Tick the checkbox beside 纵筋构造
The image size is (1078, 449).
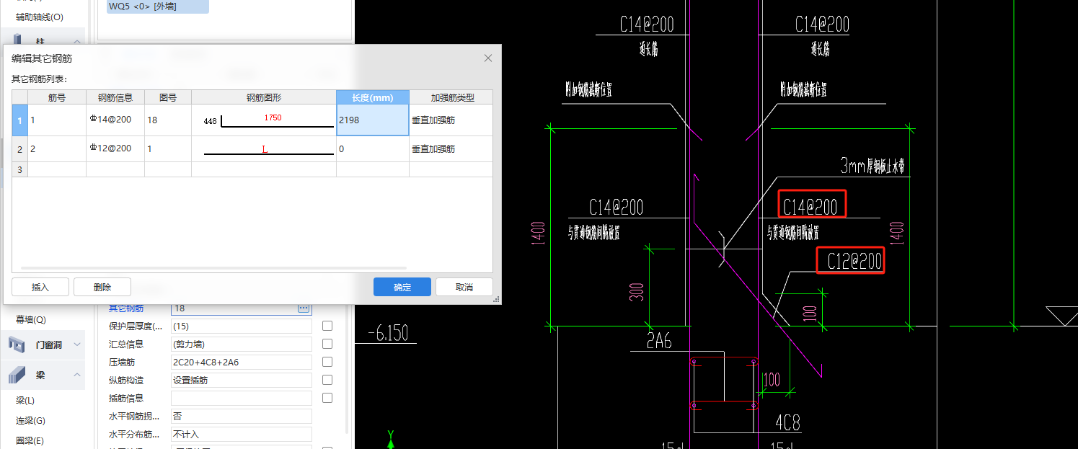(327, 380)
